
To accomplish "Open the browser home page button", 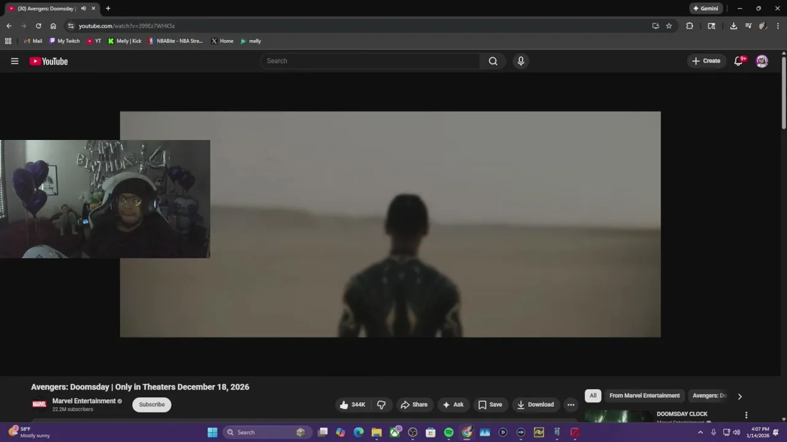I will tap(53, 26).
